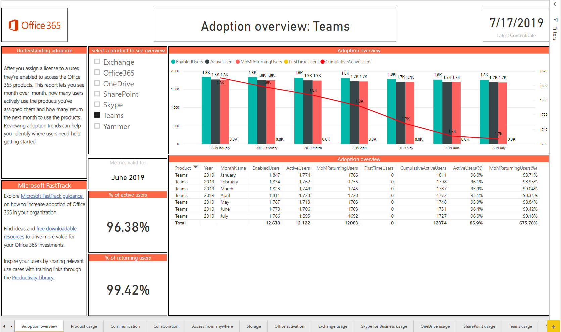Open the Filters funnel icon

tap(555, 20)
